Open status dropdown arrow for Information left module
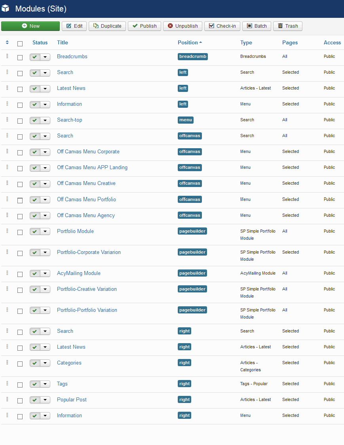344x445 pixels. tap(45, 105)
